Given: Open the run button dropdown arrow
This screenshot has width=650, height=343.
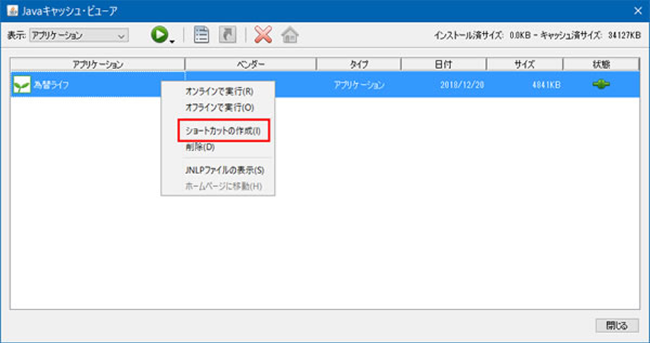Looking at the screenshot, I should [x=172, y=41].
